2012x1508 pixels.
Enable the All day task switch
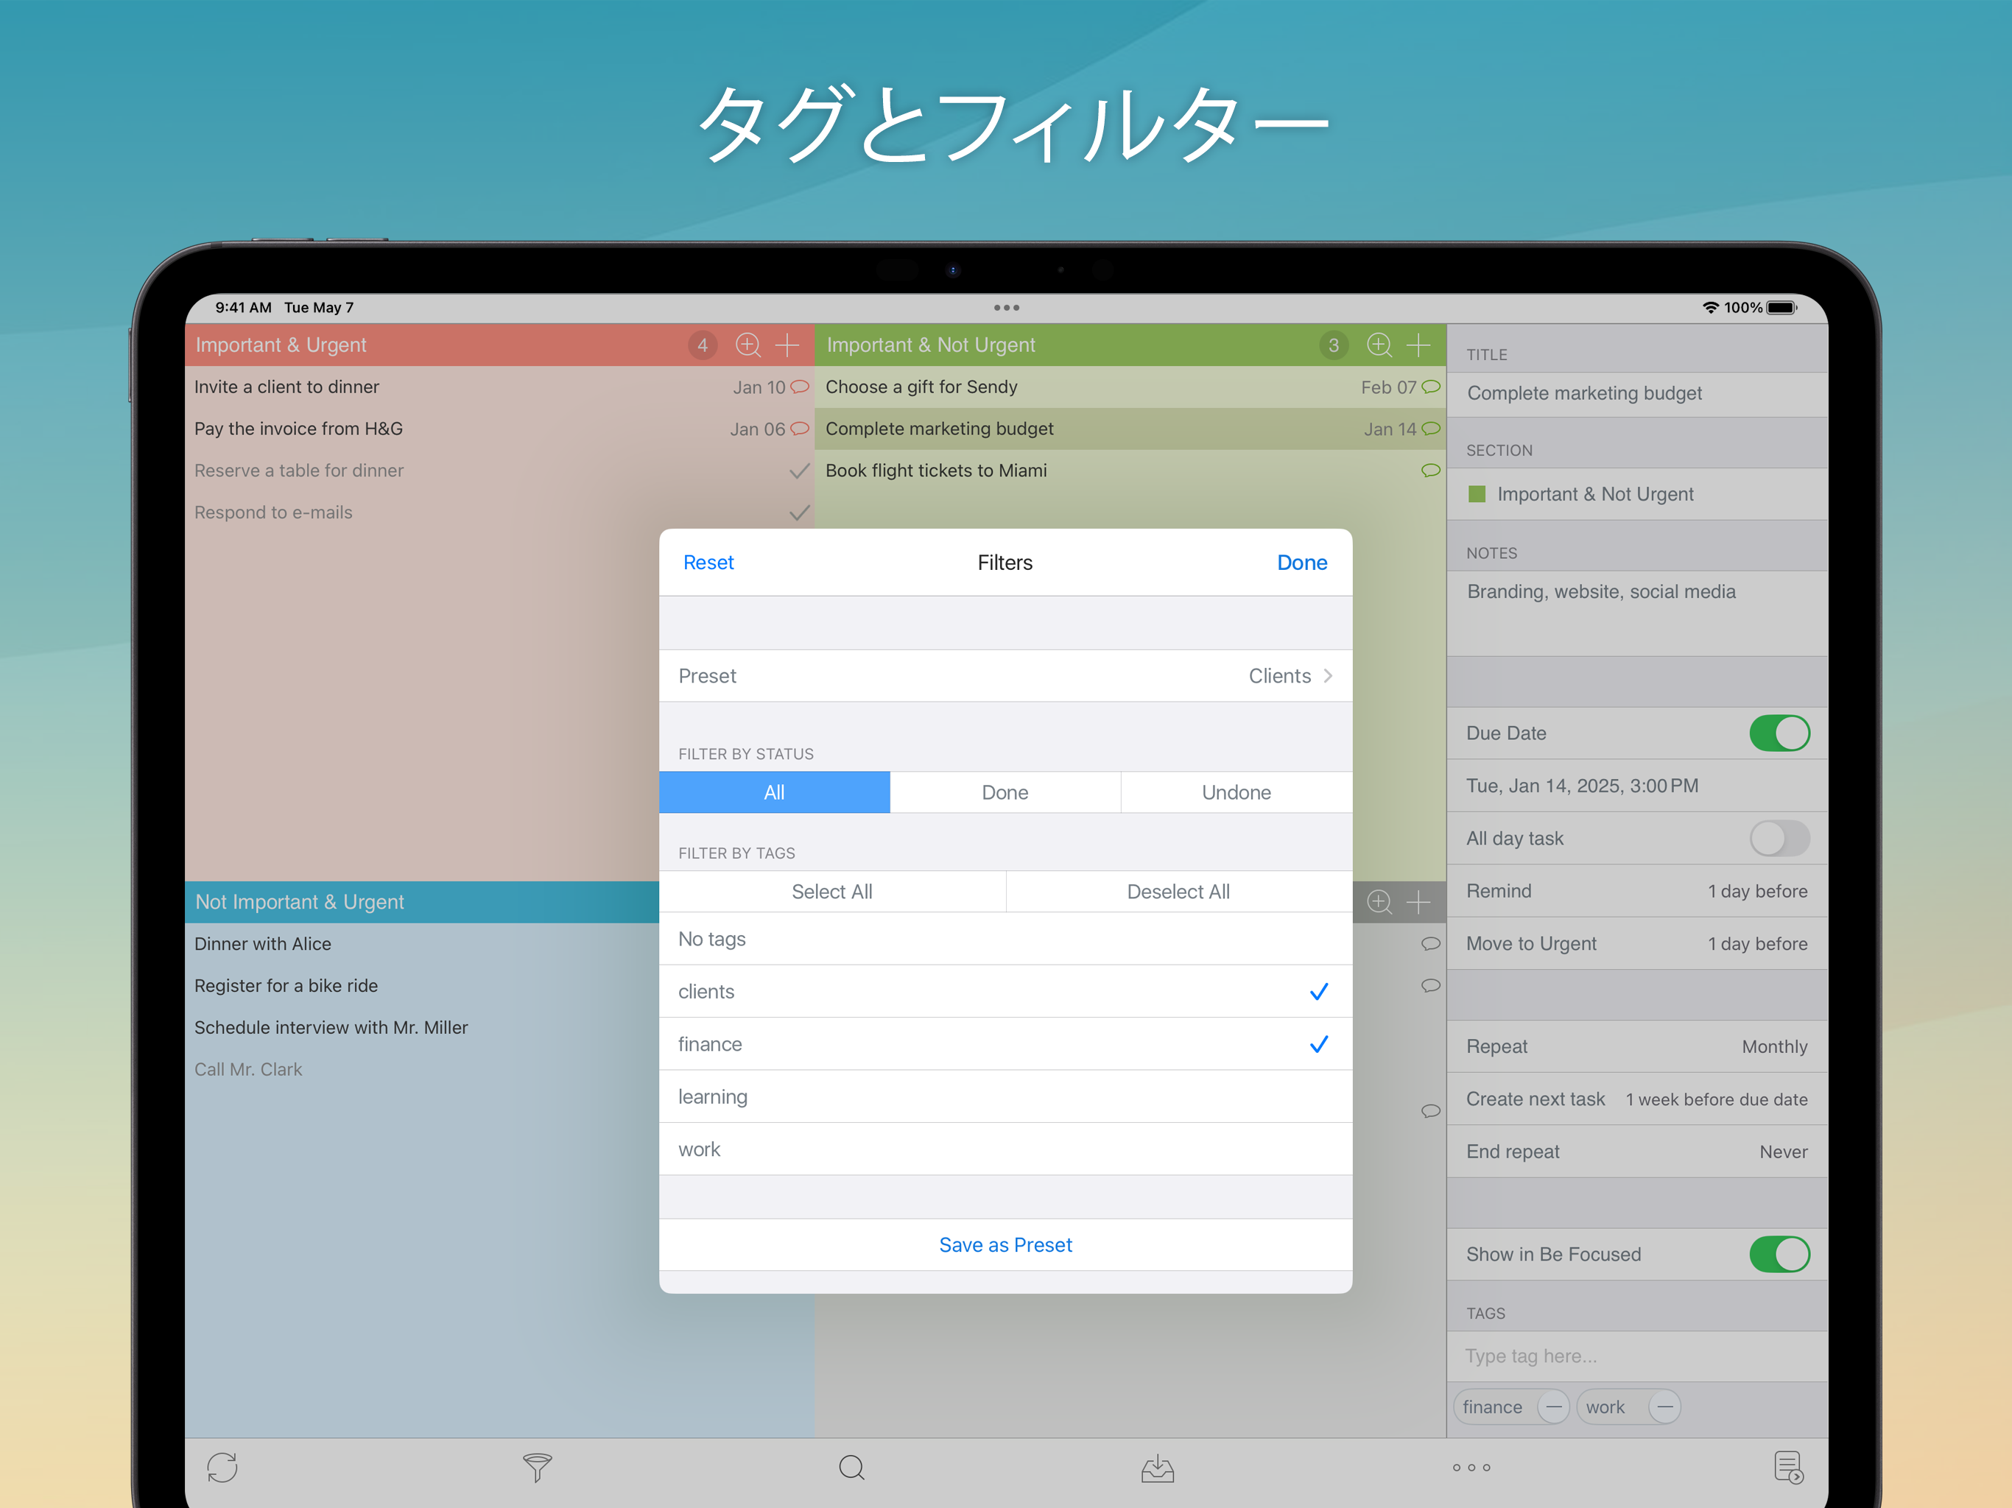[x=1779, y=839]
